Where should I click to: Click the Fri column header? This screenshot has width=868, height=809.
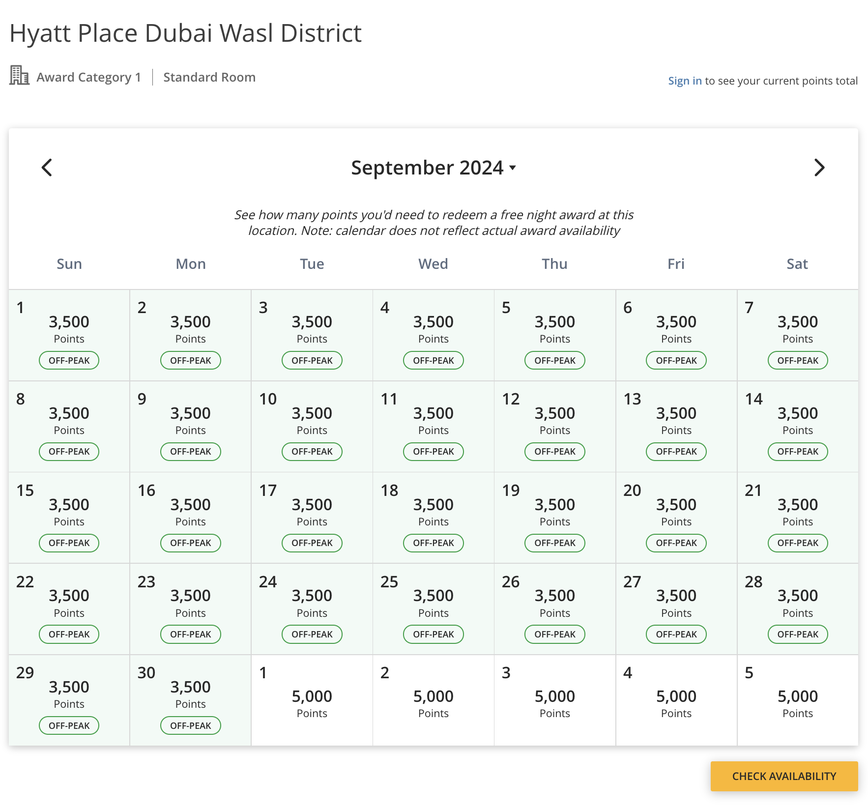[x=676, y=264]
